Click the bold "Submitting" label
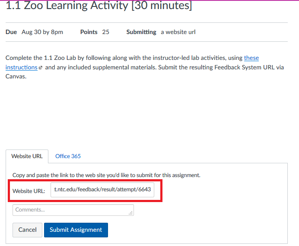Screen dimensions: 299x246 (x=141, y=32)
